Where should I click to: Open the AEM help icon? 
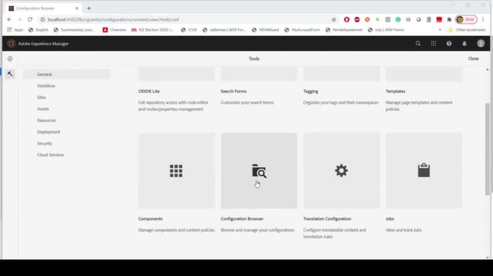(x=449, y=43)
